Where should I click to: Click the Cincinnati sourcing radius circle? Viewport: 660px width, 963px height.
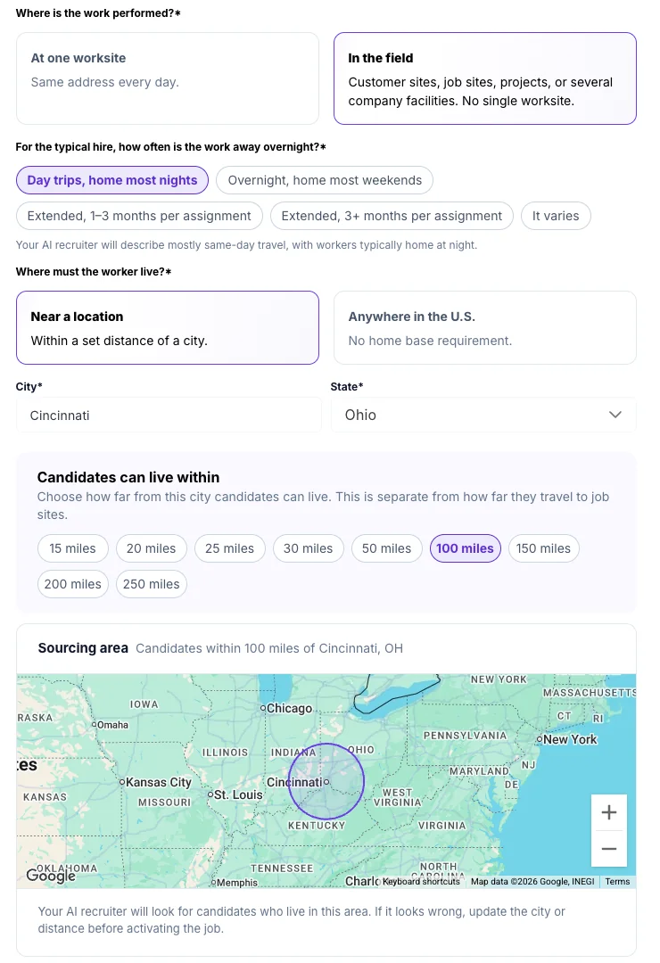pos(326,781)
